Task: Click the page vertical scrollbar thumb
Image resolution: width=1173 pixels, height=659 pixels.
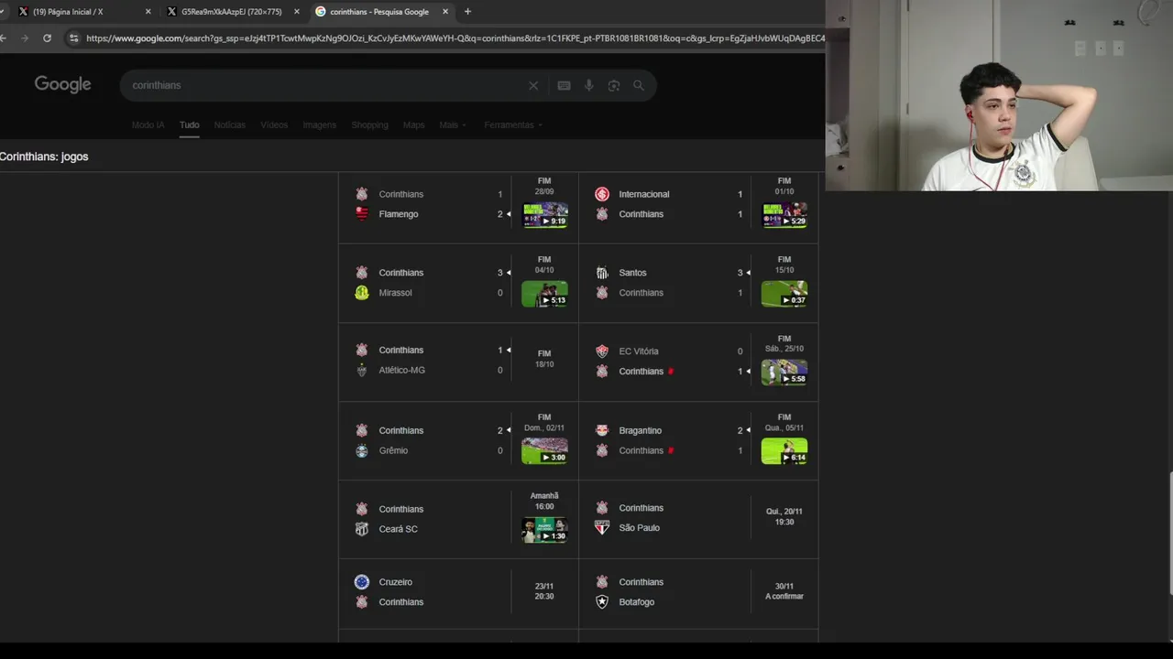Action: point(1169,534)
